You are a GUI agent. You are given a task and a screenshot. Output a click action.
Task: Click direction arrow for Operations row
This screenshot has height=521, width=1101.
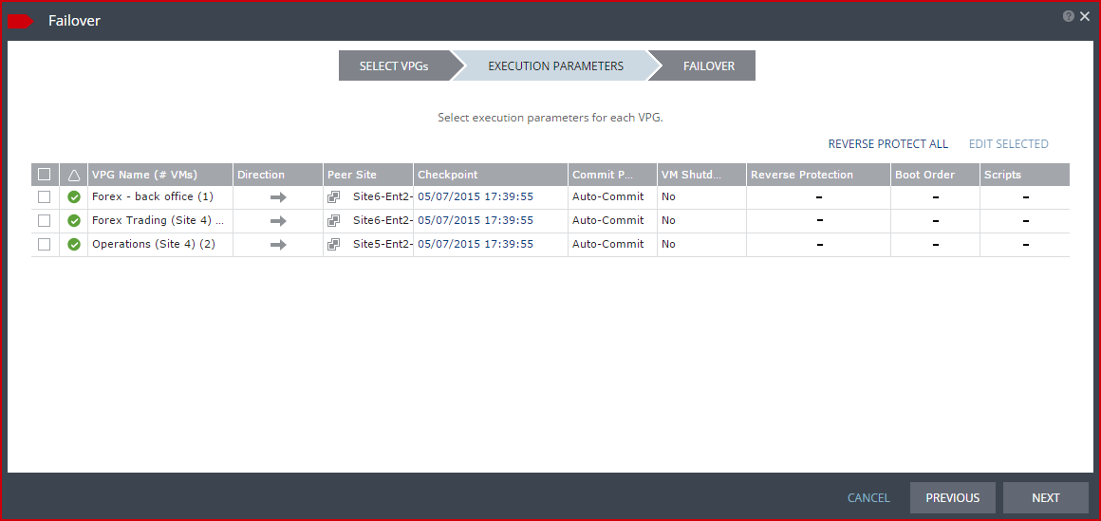[279, 245]
